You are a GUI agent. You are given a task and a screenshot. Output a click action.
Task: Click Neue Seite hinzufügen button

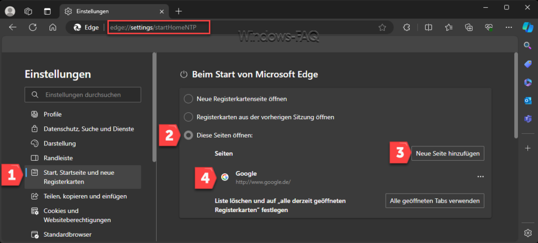[448, 154]
